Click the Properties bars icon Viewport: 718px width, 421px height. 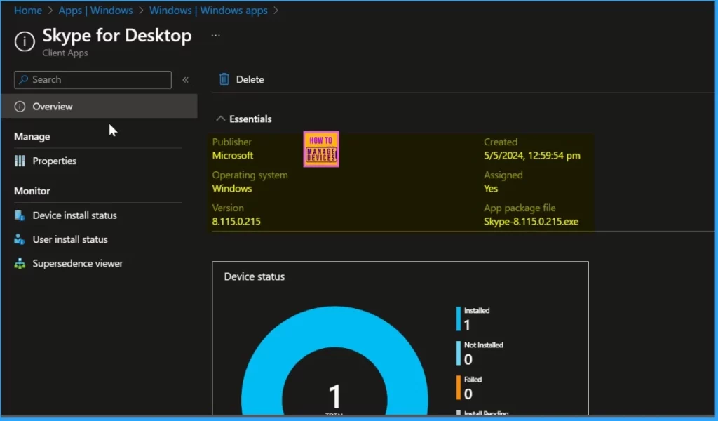20,161
